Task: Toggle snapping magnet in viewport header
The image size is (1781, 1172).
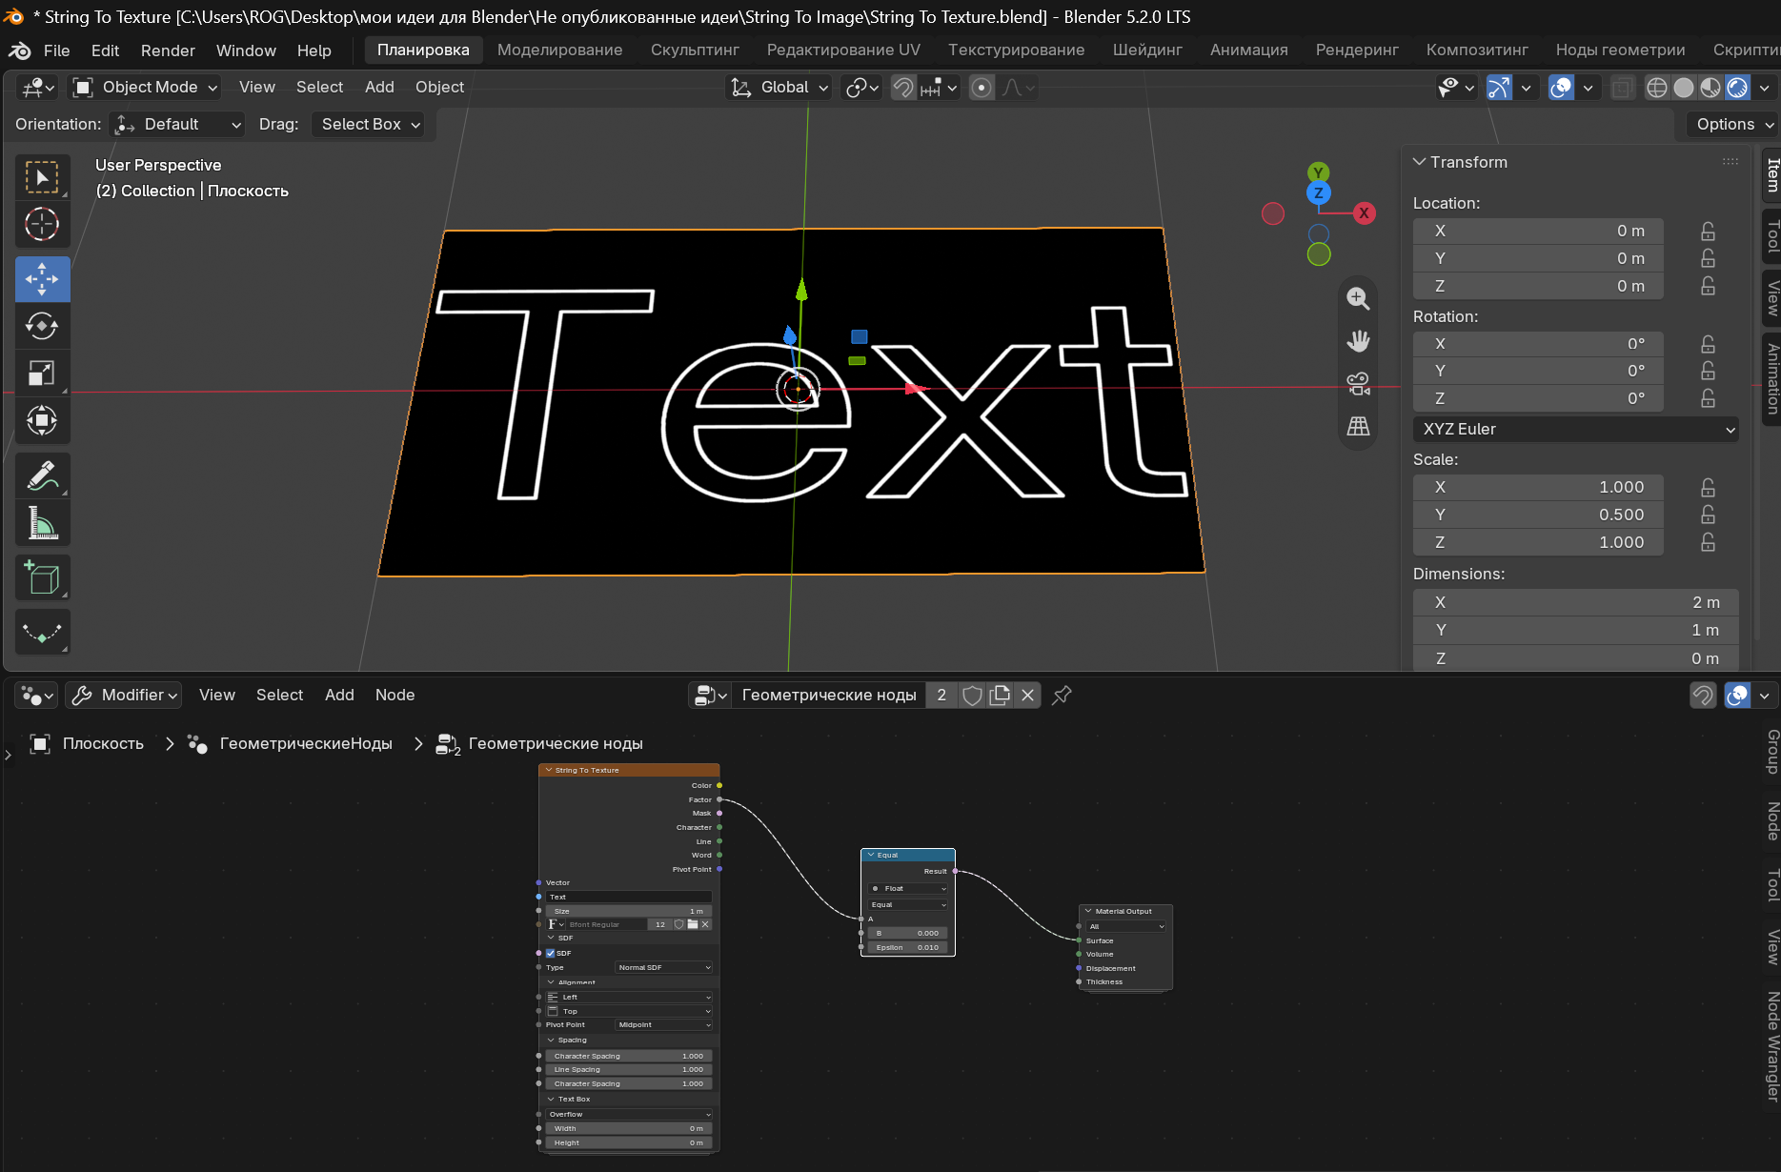Action: point(902,88)
